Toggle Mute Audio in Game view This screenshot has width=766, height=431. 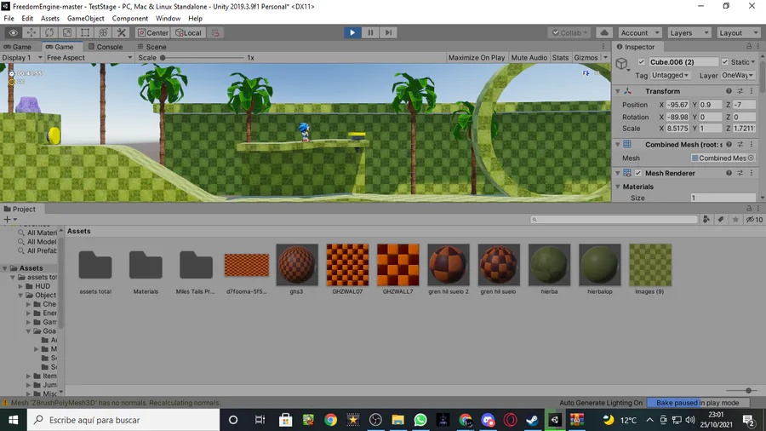[529, 58]
